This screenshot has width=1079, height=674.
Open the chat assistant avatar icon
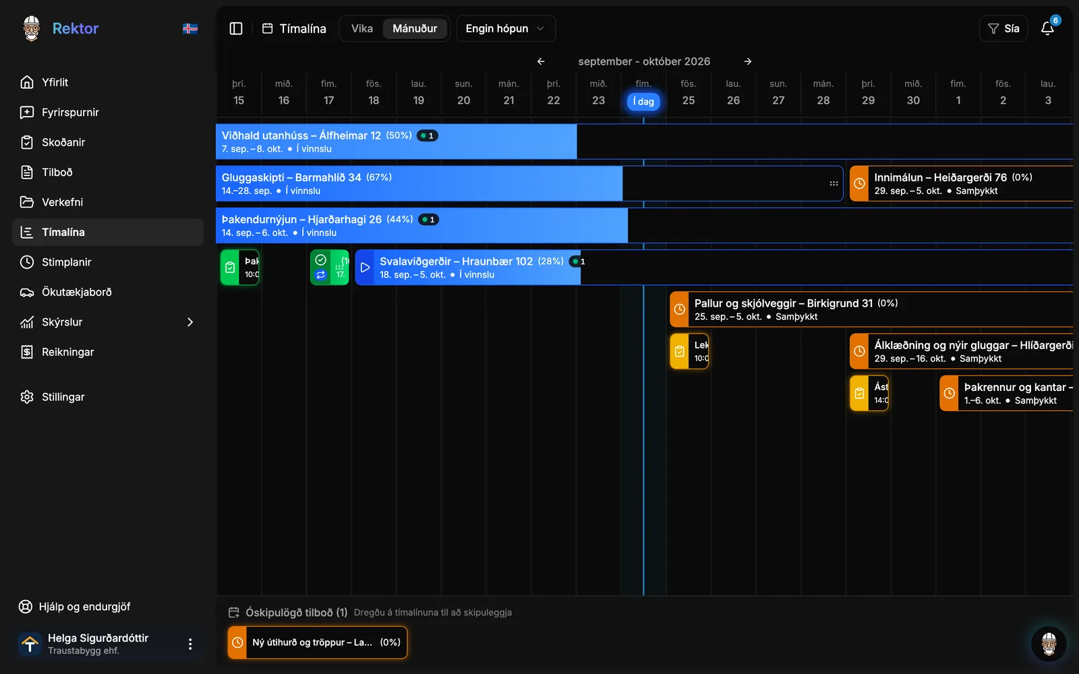click(x=1049, y=644)
